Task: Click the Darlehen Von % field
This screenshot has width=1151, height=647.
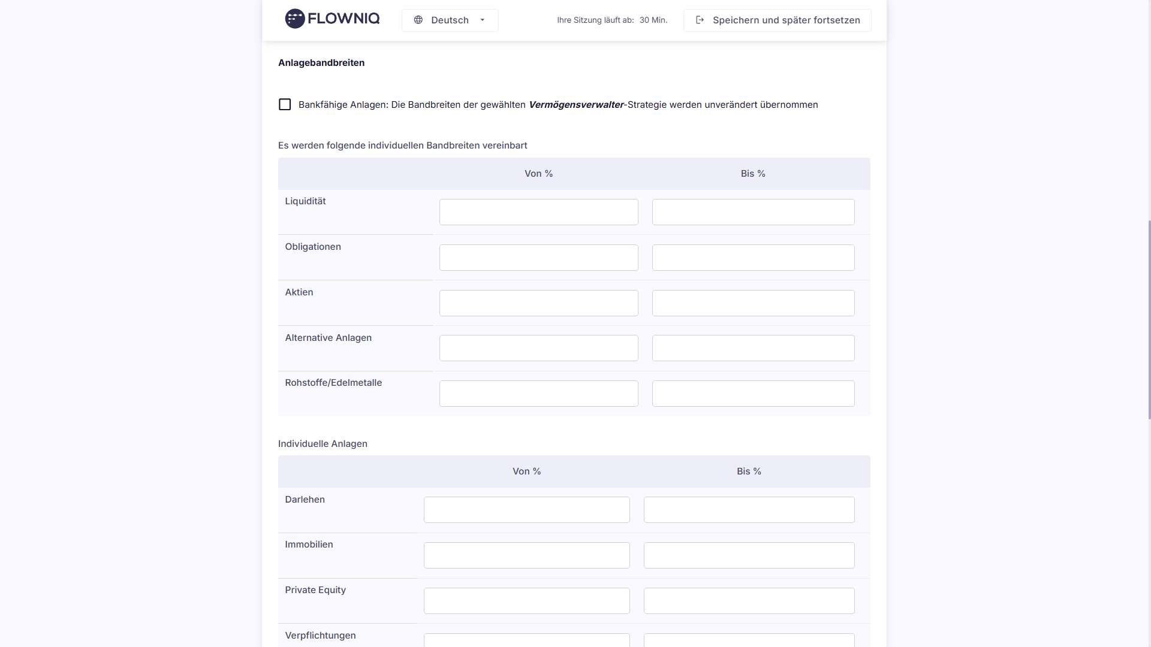Action: coord(526,510)
